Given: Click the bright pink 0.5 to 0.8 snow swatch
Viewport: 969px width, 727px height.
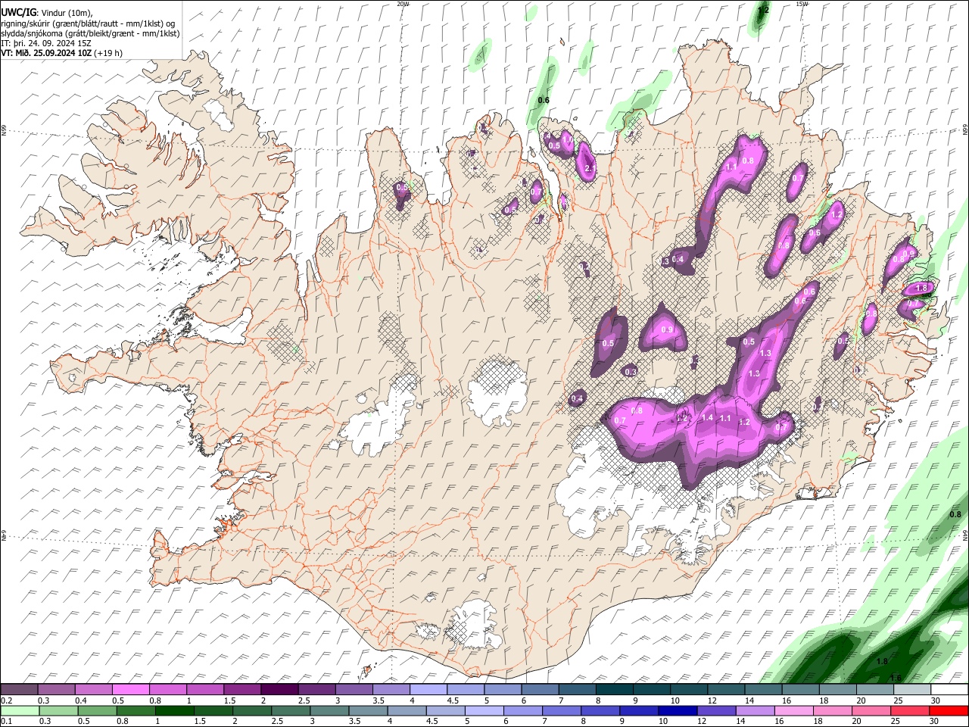Looking at the screenshot, I should (130, 690).
